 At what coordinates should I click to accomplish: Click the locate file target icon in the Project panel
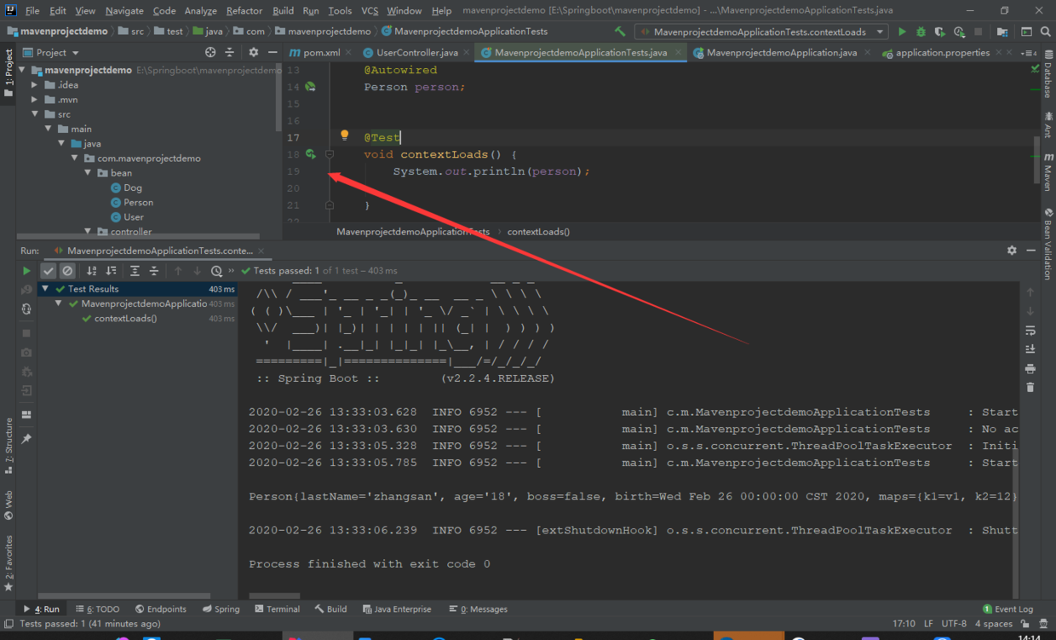click(210, 53)
